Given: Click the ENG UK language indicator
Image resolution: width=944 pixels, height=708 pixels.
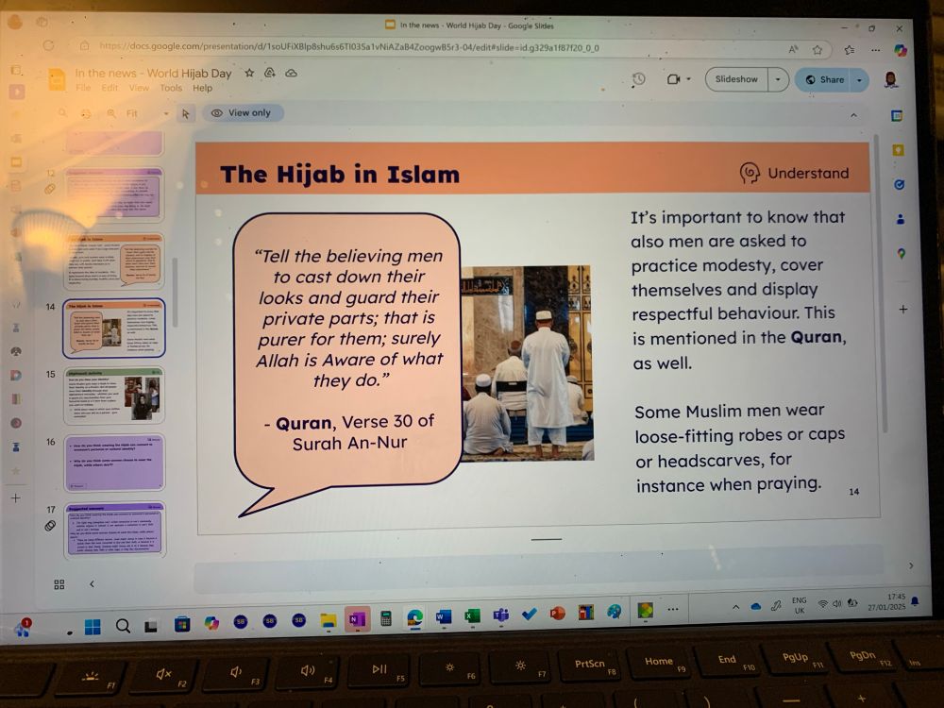Looking at the screenshot, I should click(799, 605).
